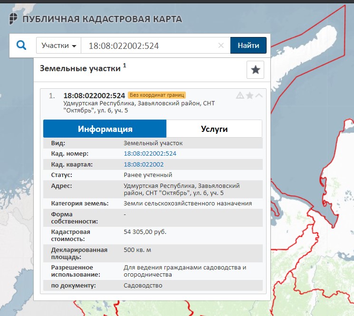Open cadastral quarter link 18:08:022002
This screenshot has width=354, height=316.
[144, 164]
